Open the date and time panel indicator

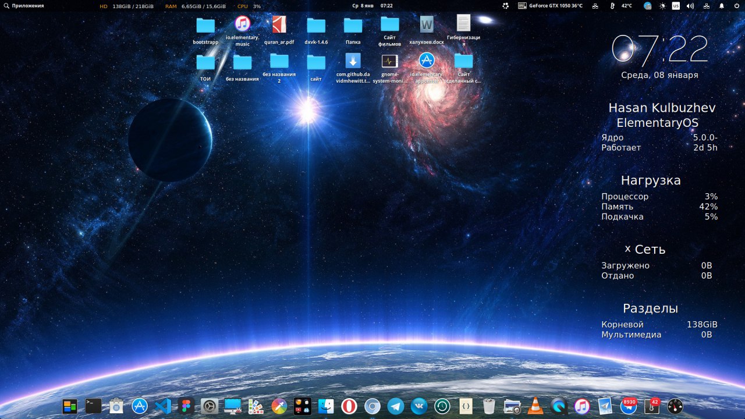(372, 5)
